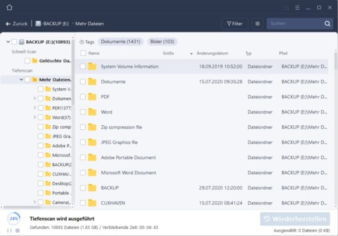Sort by the Typ column
The height and width of the screenshot is (236, 338).
[248, 53]
